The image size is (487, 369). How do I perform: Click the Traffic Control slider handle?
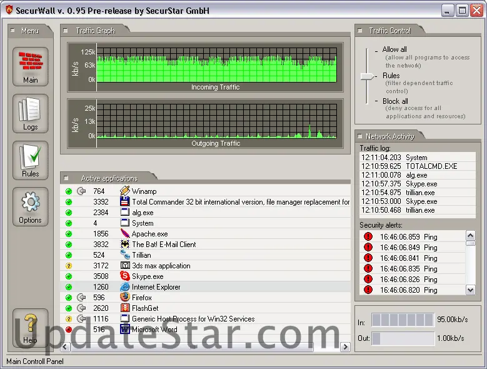368,76
